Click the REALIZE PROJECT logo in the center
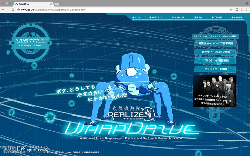Viewport: 250px width, 156px height. tap(132, 114)
